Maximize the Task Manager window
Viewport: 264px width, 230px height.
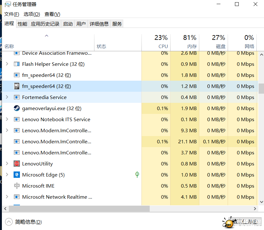coord(237,4)
